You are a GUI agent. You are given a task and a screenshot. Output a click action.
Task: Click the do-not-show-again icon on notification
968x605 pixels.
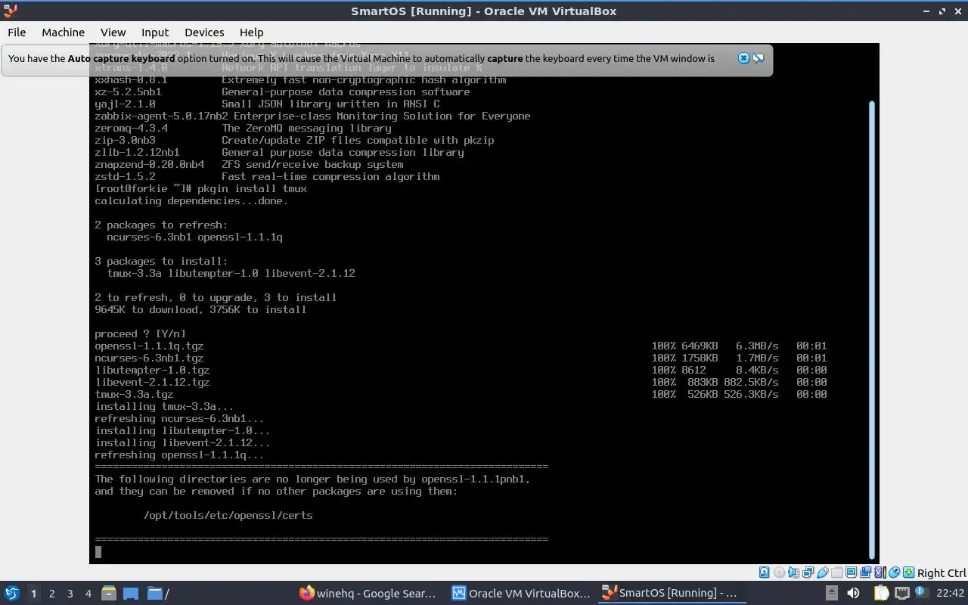[x=758, y=58]
